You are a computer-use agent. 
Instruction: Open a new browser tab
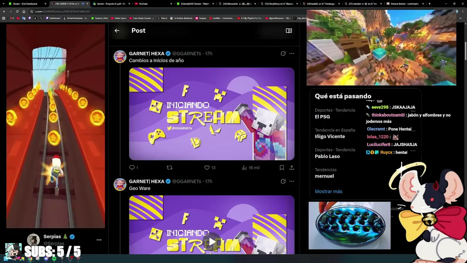(x=429, y=4)
